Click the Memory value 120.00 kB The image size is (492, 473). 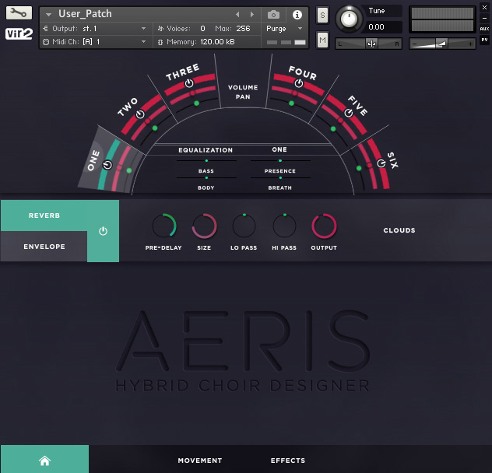coord(217,42)
